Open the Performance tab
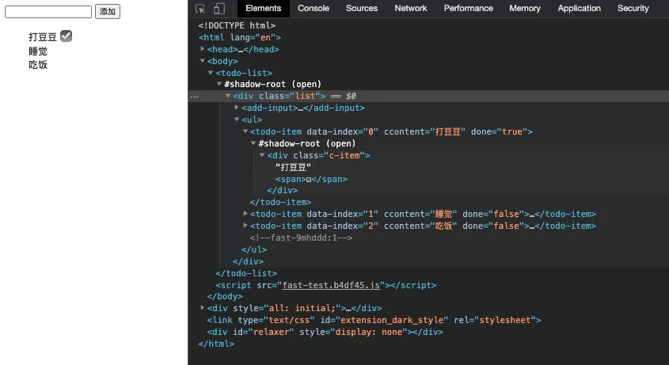 click(468, 8)
